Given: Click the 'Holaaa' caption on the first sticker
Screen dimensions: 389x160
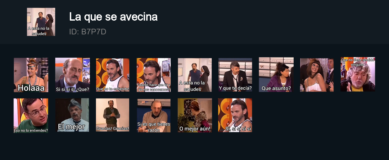Looking at the screenshot, I should [31, 88].
